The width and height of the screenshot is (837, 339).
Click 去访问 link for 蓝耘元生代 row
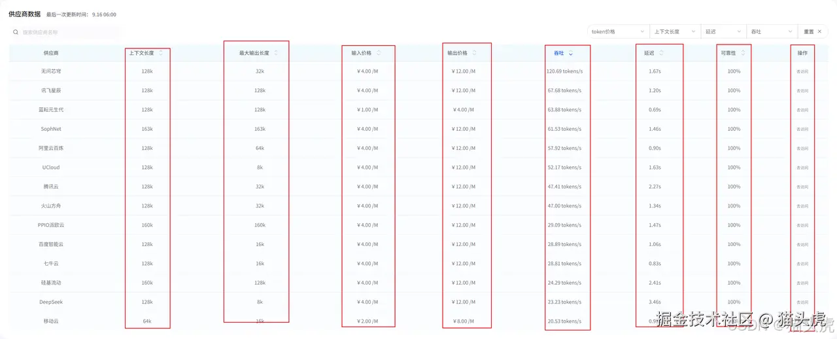click(x=802, y=110)
